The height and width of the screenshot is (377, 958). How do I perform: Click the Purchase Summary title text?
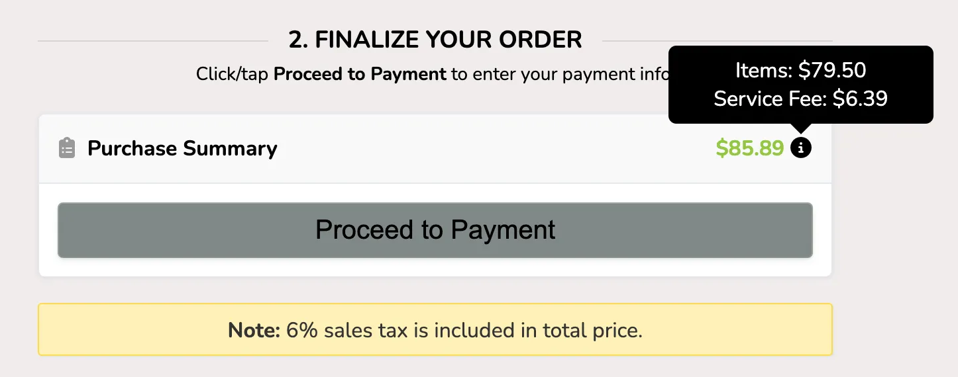(x=182, y=148)
